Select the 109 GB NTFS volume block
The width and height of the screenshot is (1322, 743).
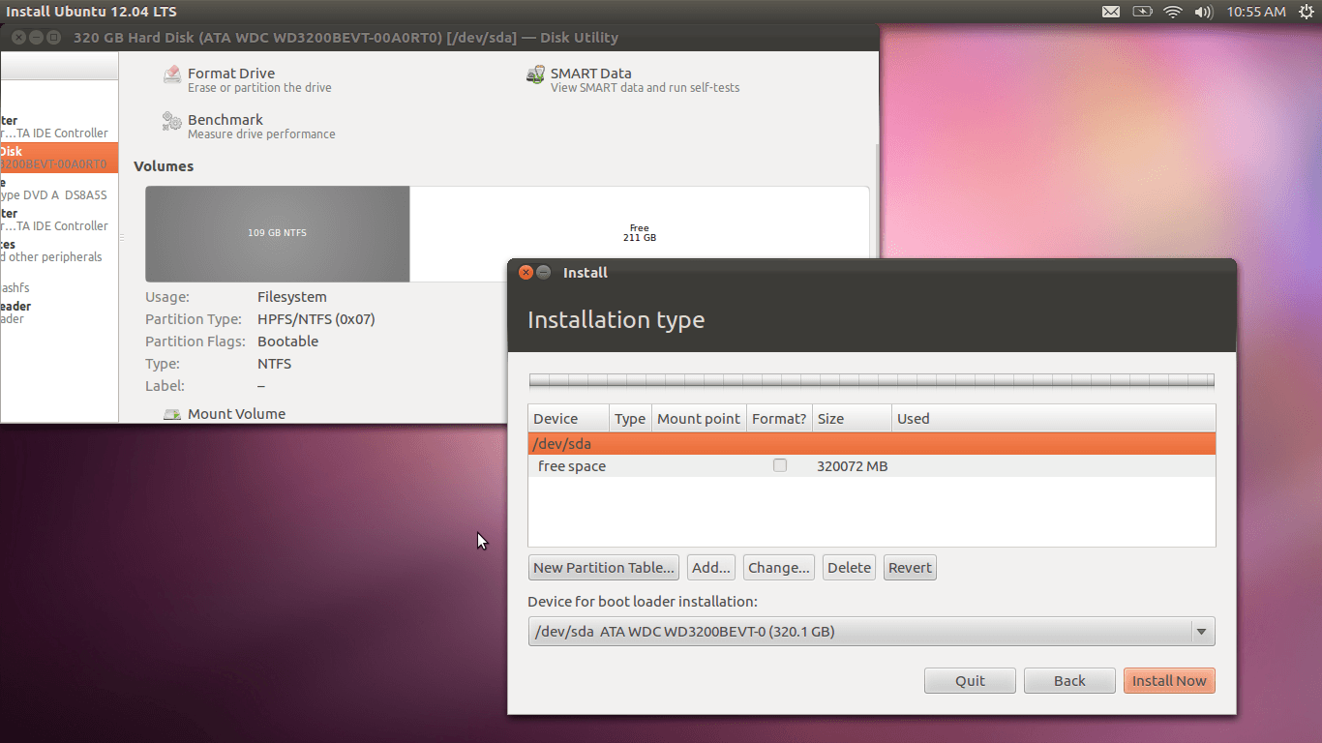click(278, 233)
